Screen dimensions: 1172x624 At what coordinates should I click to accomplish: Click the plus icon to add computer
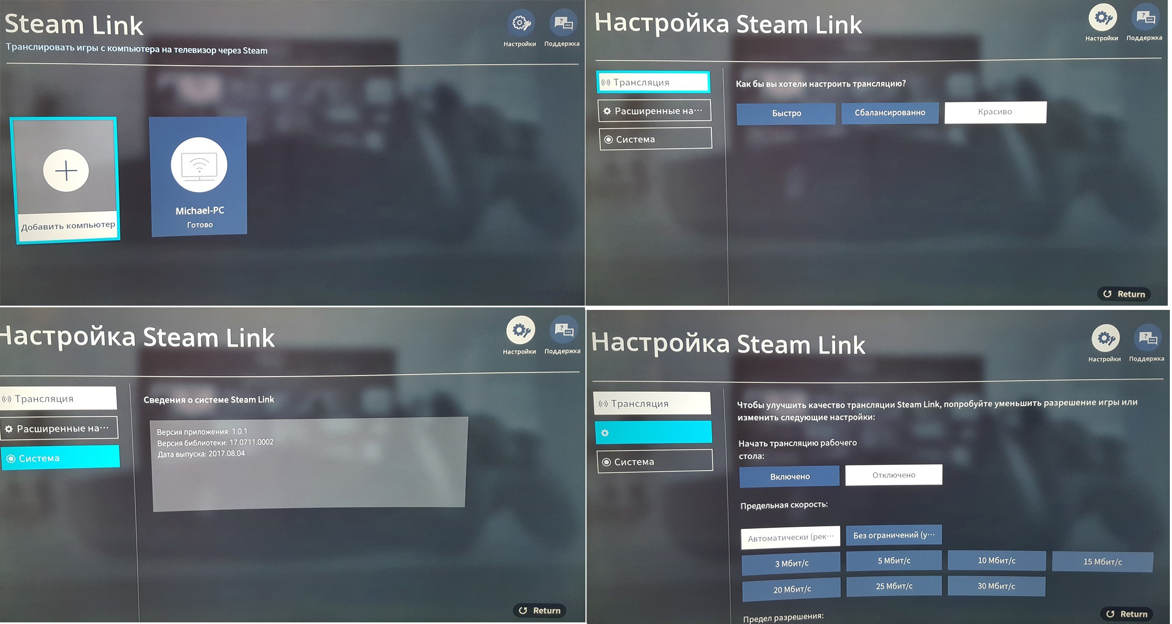[x=66, y=170]
